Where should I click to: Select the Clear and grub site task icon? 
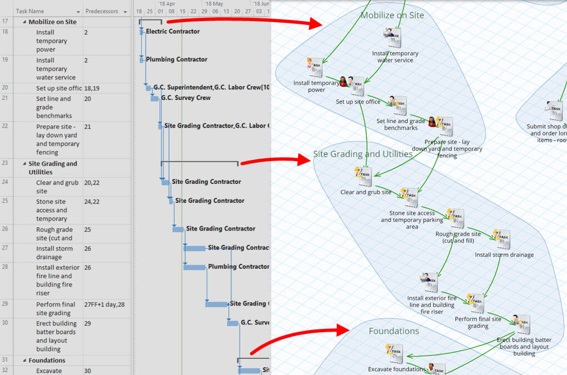364,177
